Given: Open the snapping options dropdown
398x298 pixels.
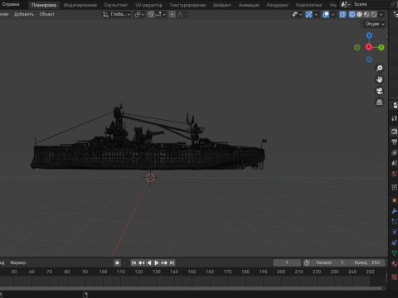Looking at the screenshot, I should pos(160,14).
